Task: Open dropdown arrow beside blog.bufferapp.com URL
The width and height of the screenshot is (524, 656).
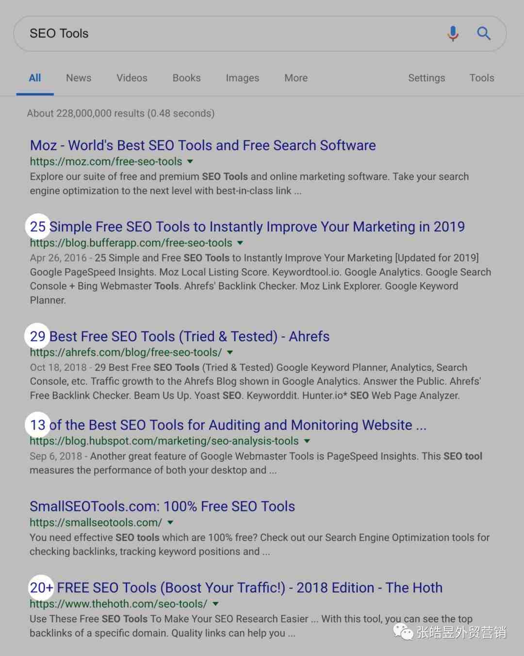Action: pos(240,242)
